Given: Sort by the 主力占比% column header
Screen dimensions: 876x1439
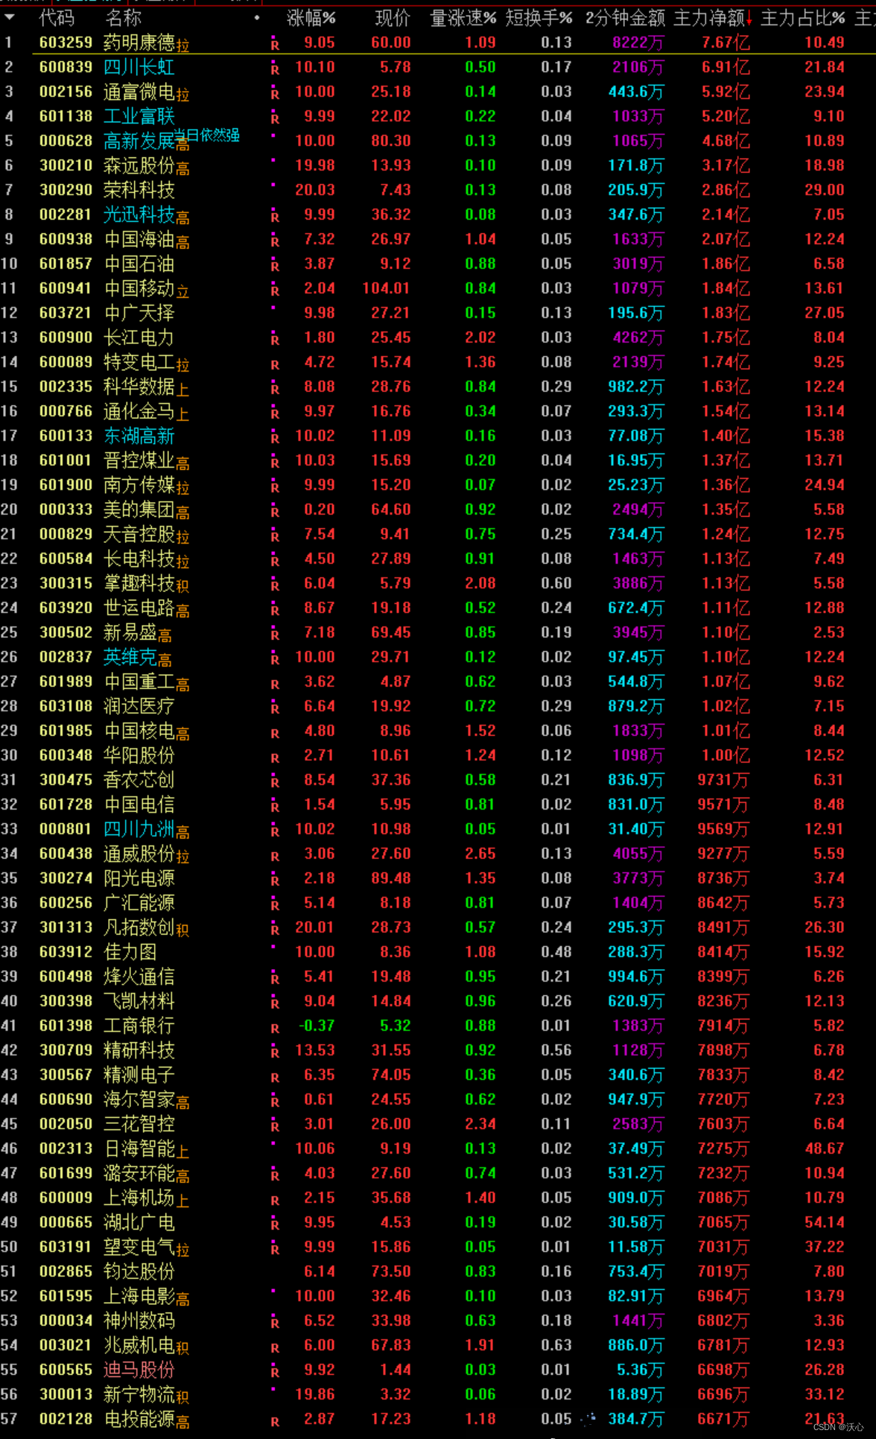Looking at the screenshot, I should click(803, 18).
